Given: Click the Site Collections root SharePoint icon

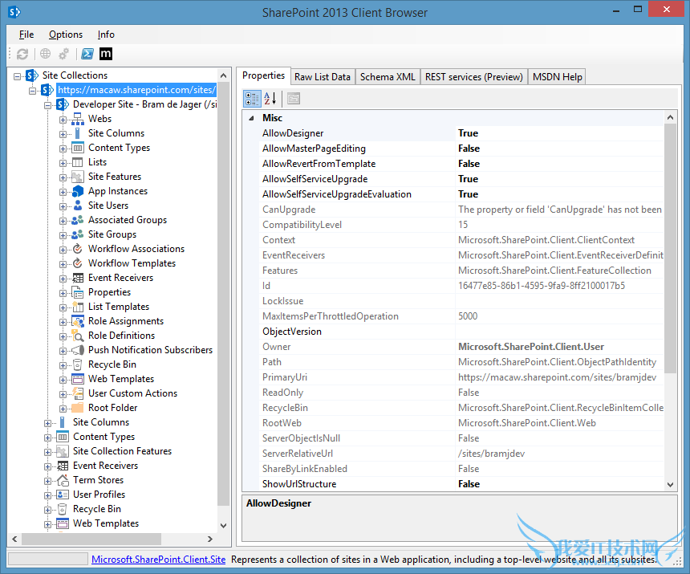Looking at the screenshot, I should coord(32,75).
